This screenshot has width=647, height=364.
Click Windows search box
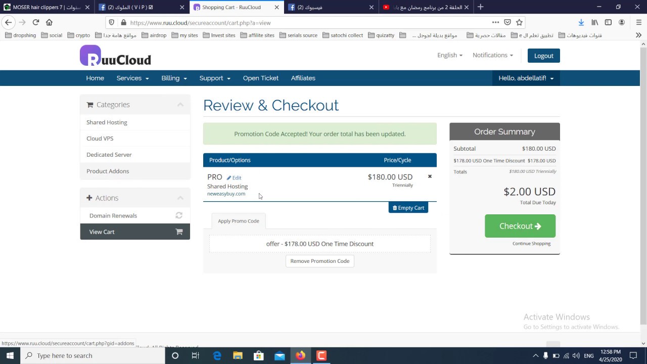click(93, 356)
